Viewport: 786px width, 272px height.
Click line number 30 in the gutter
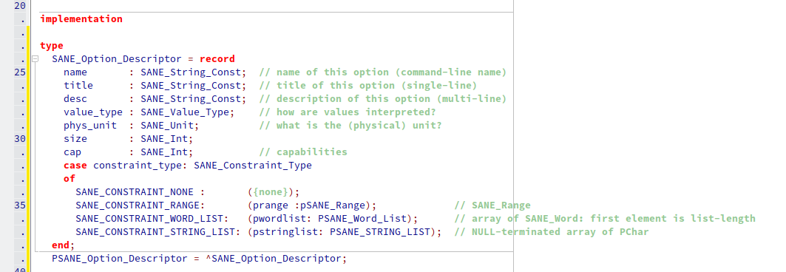pyautogui.click(x=20, y=139)
